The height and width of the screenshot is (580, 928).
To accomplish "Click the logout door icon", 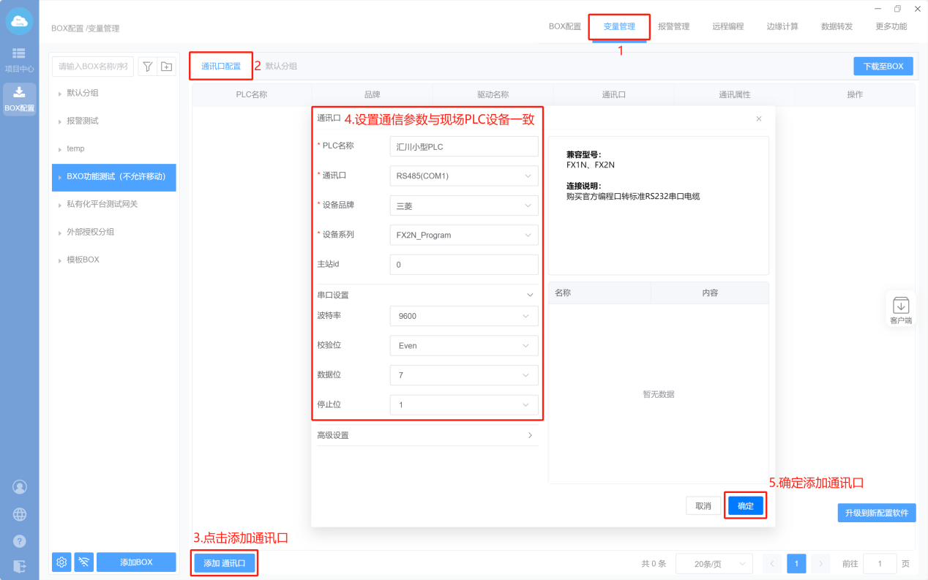I will tap(20, 566).
